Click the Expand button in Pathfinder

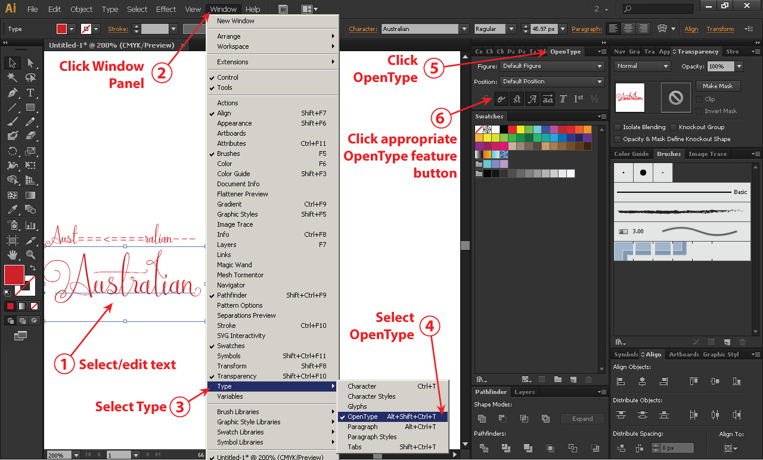coord(582,419)
